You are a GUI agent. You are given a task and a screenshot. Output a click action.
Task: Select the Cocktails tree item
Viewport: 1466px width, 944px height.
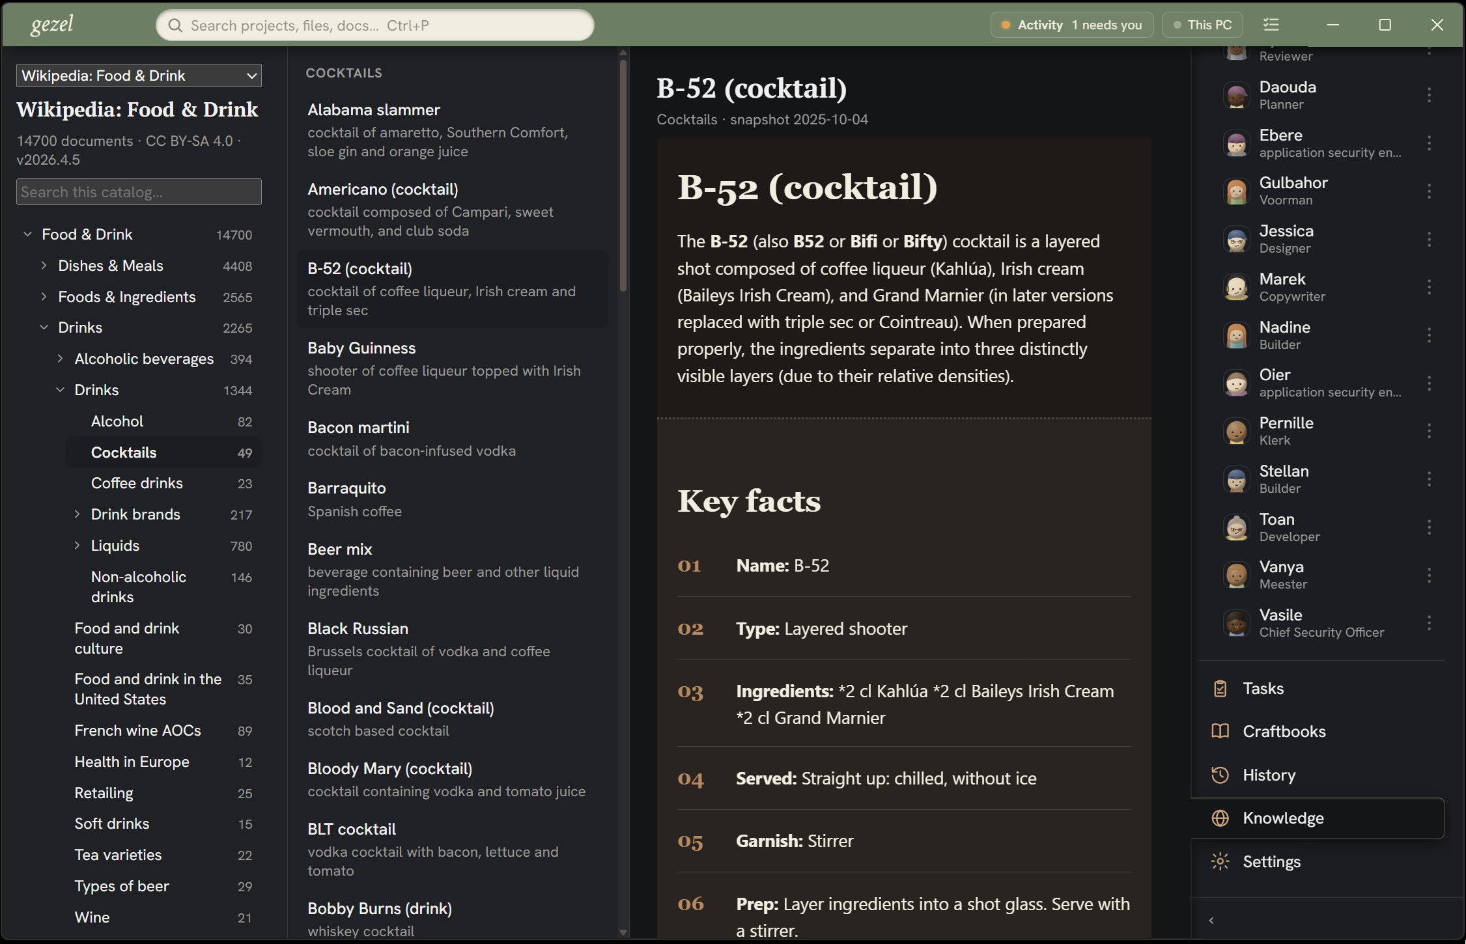[x=163, y=452]
